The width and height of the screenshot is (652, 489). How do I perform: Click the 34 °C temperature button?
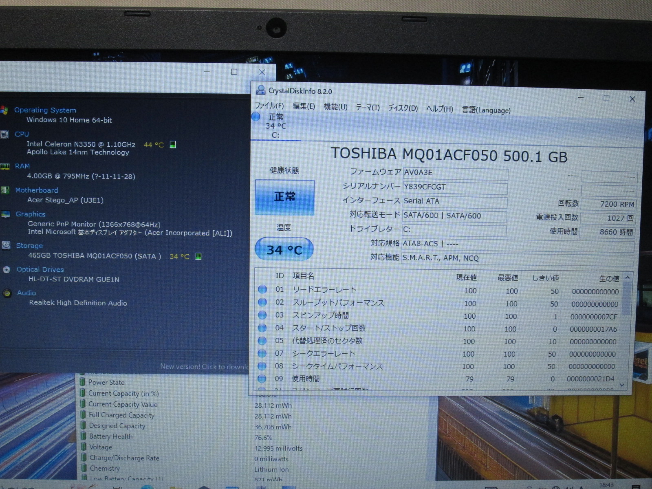284,249
